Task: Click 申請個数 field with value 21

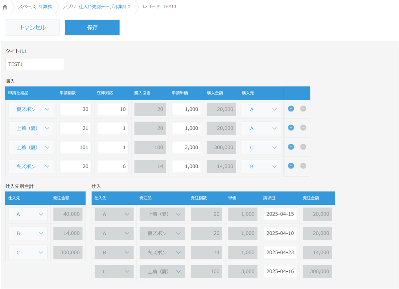Action: click(x=76, y=128)
